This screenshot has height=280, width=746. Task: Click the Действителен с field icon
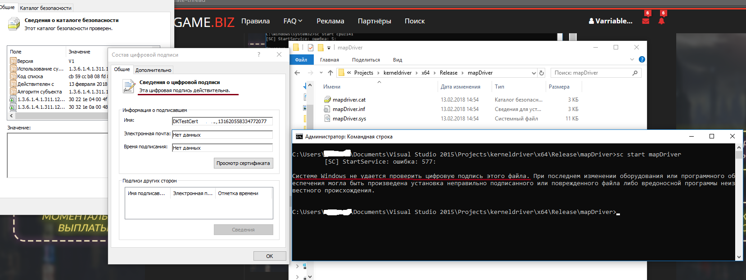tap(13, 84)
